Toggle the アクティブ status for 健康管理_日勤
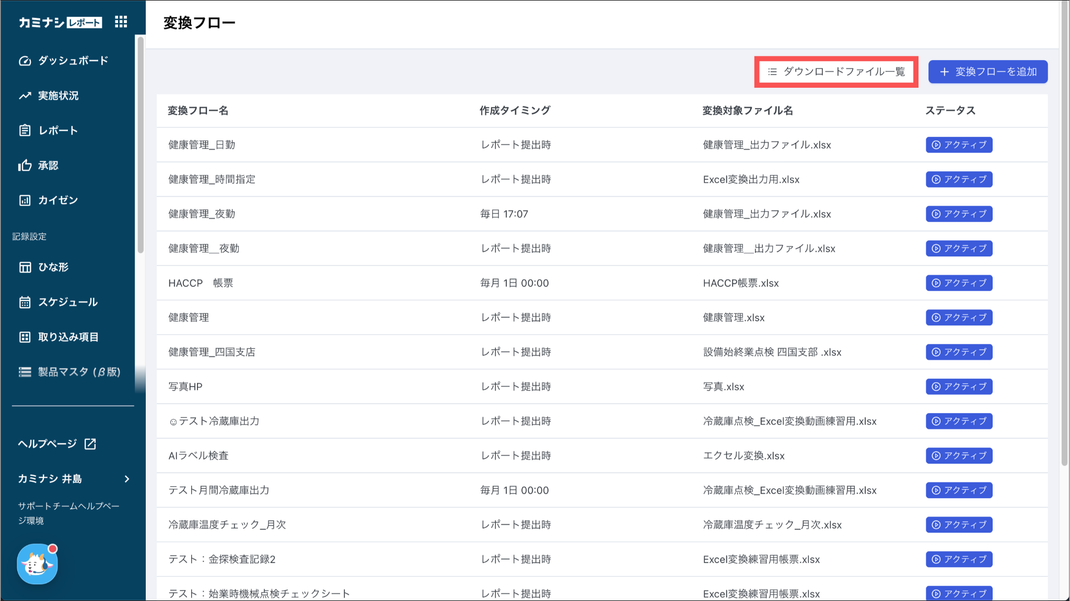 tap(959, 145)
